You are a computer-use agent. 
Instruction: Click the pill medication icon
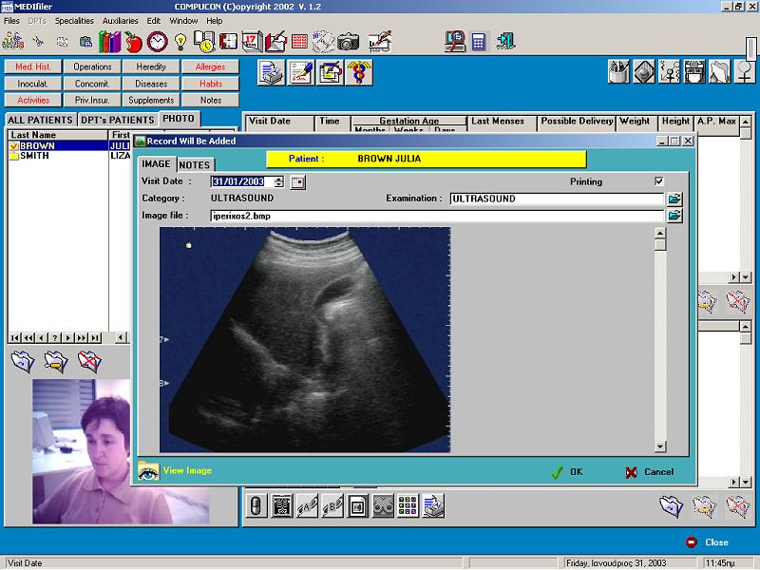tap(256, 507)
